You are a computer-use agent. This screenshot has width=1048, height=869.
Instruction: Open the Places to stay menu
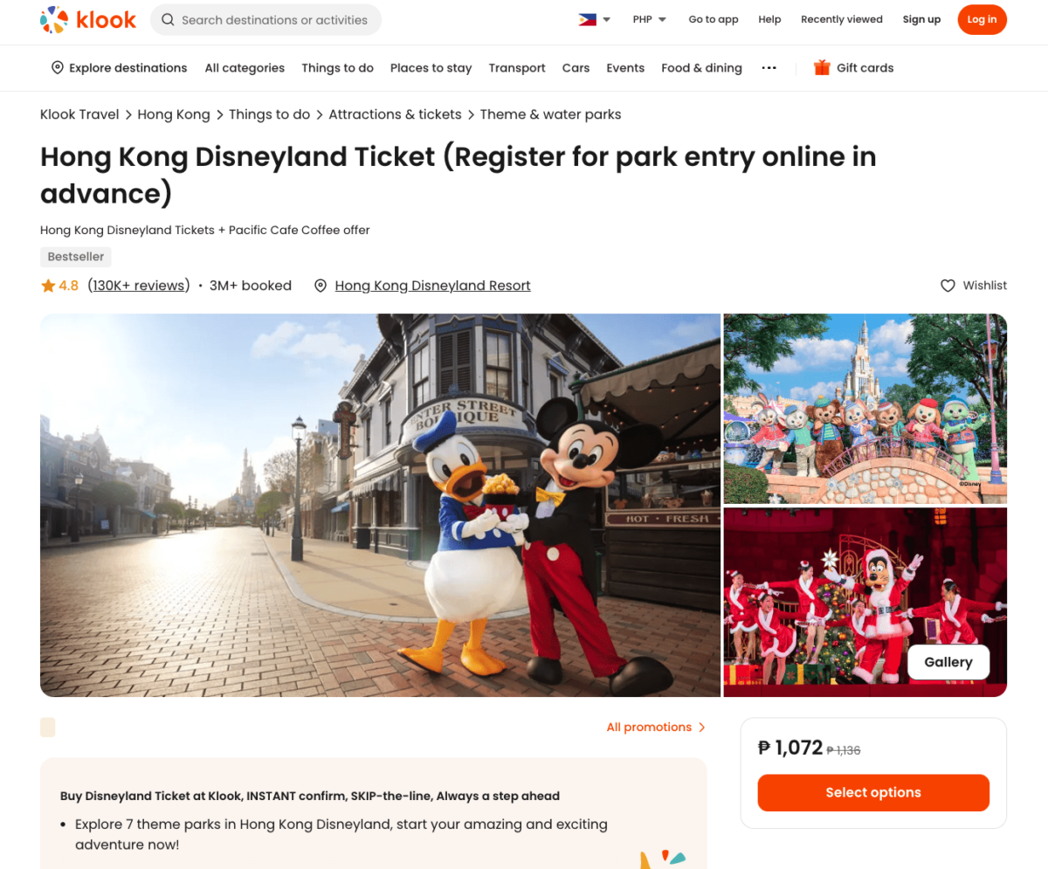431,67
